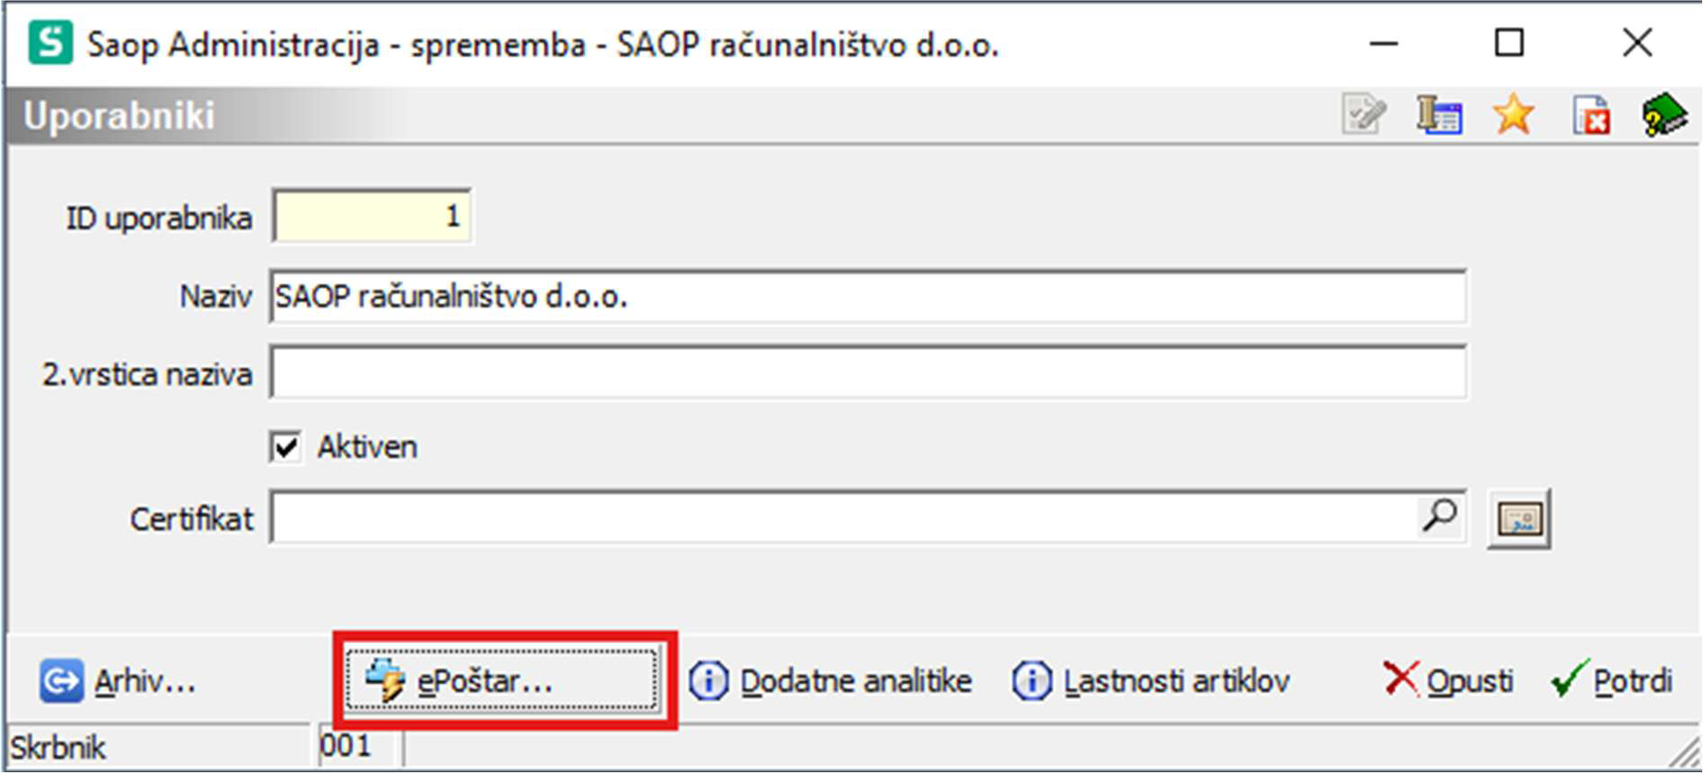Click the yellow star favorites icon
1703x774 pixels.
[x=1514, y=115]
